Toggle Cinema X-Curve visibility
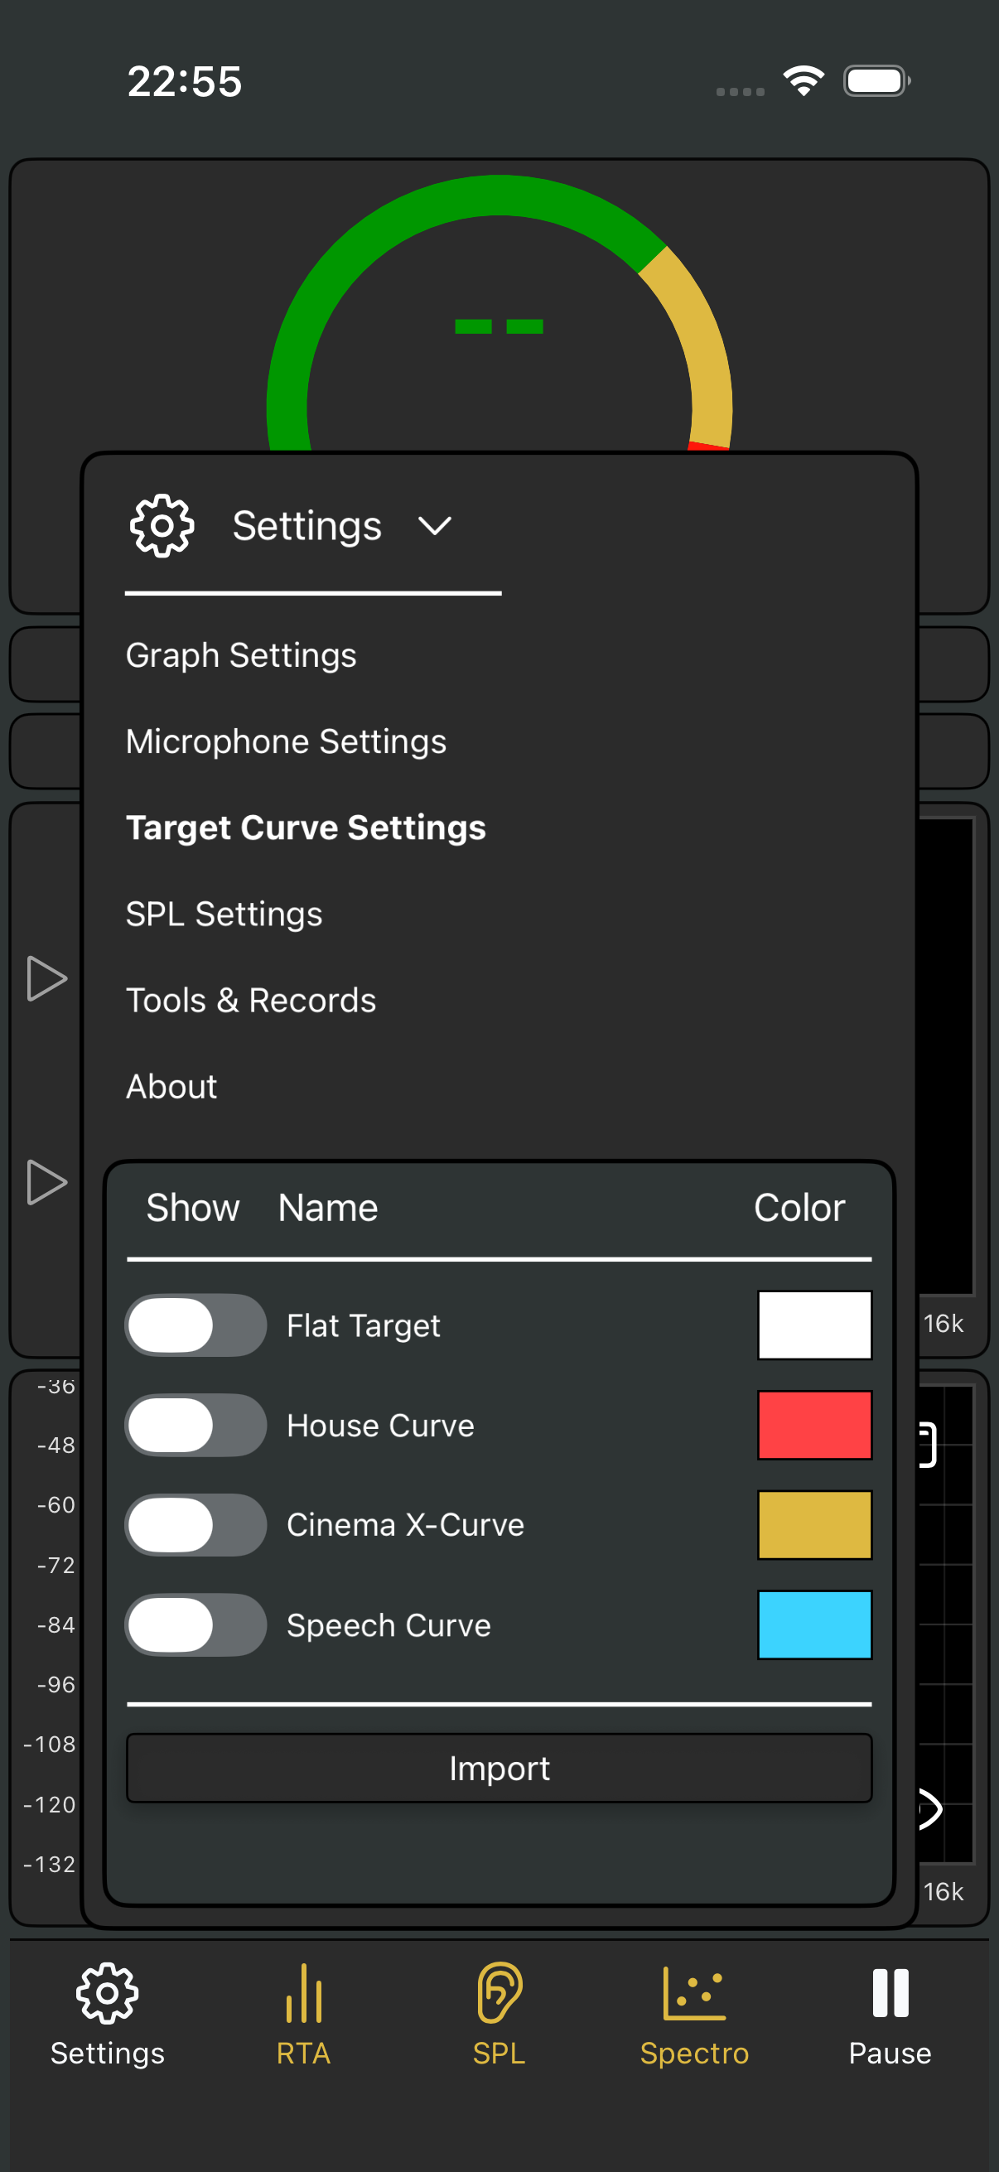The width and height of the screenshot is (999, 2172). 195,1524
